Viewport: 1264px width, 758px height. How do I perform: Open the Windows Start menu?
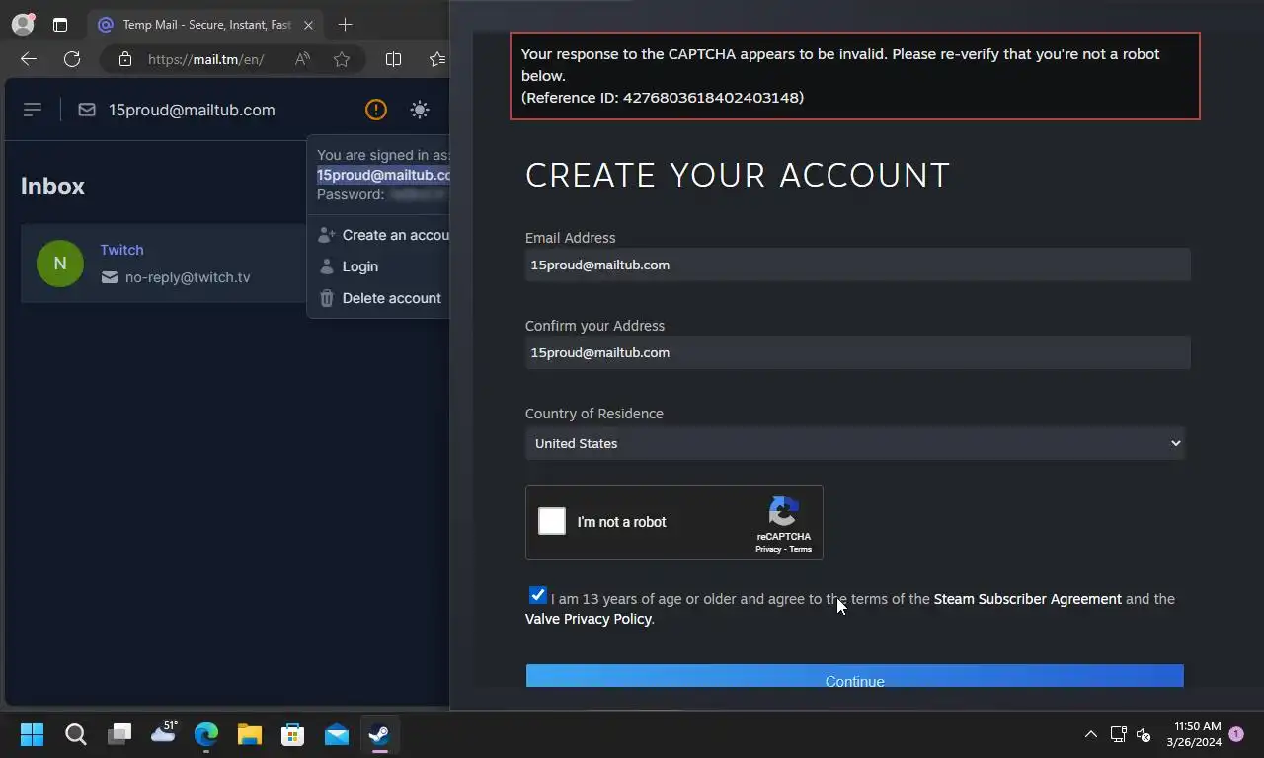[32, 734]
